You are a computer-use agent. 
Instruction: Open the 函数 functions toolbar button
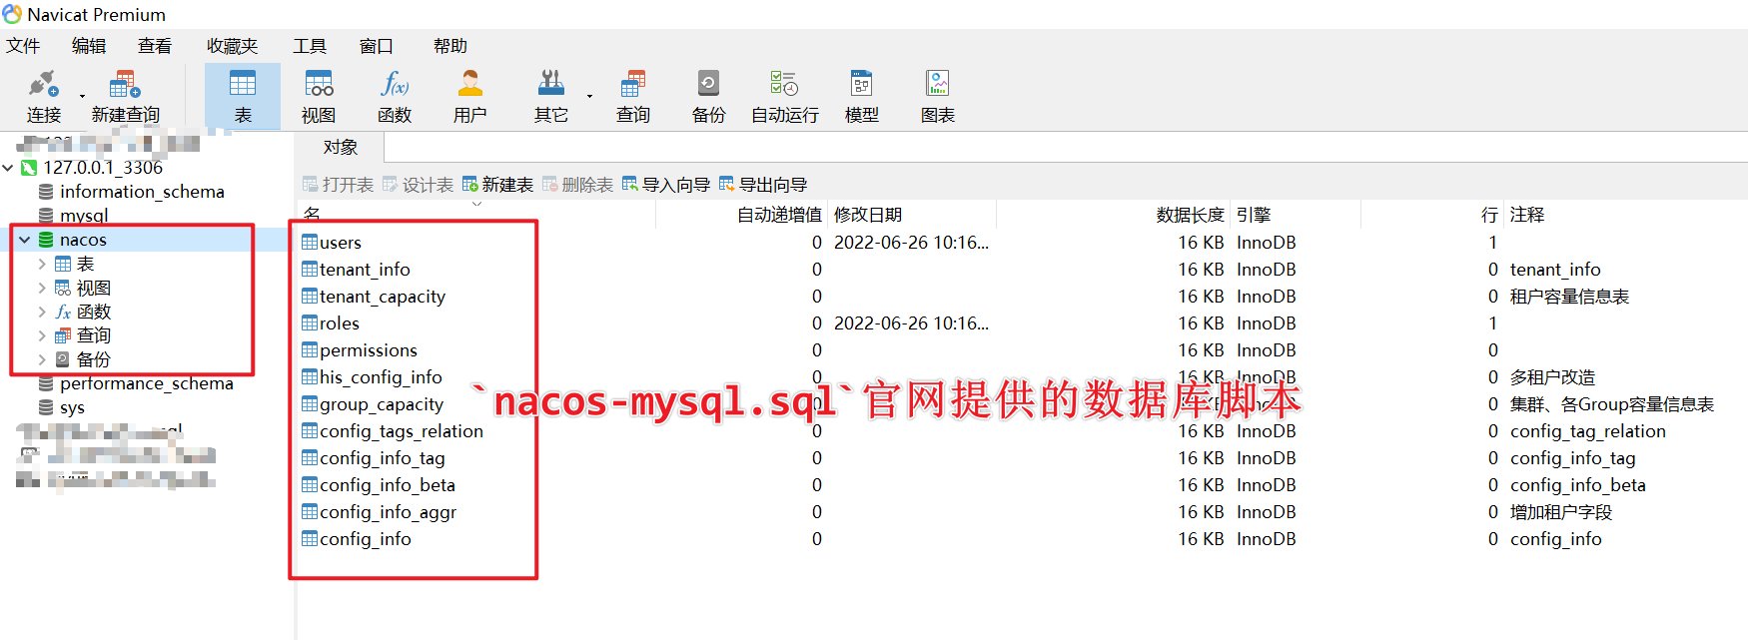[395, 97]
